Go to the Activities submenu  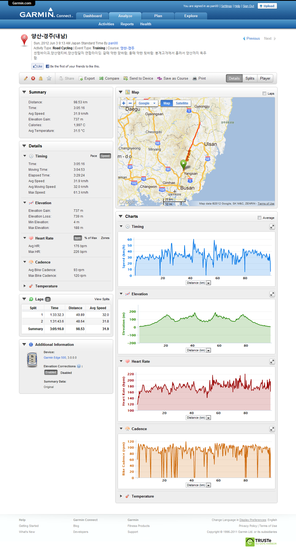click(x=106, y=24)
